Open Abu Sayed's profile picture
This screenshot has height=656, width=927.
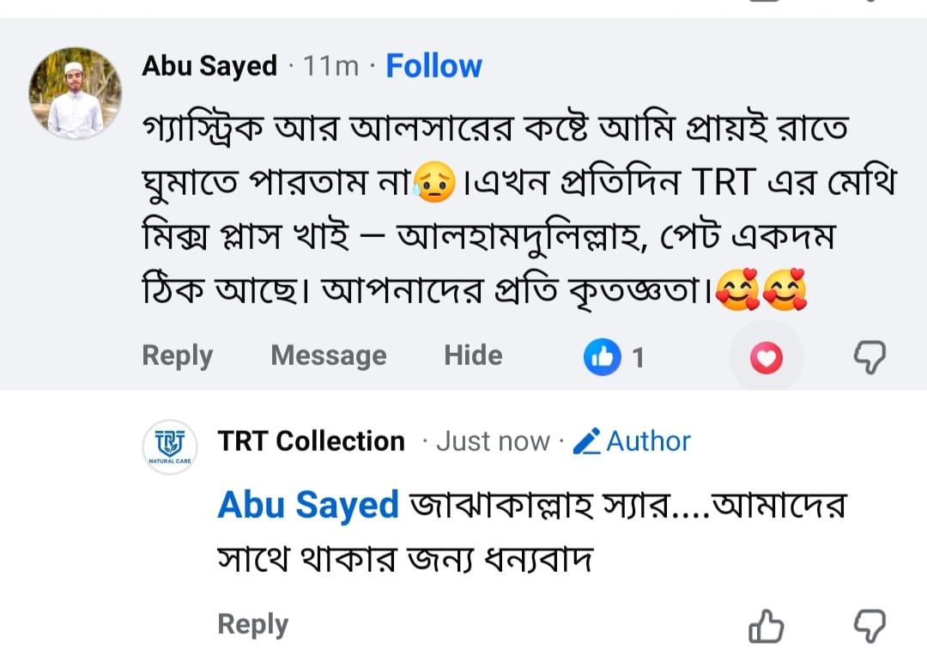pos(75,94)
